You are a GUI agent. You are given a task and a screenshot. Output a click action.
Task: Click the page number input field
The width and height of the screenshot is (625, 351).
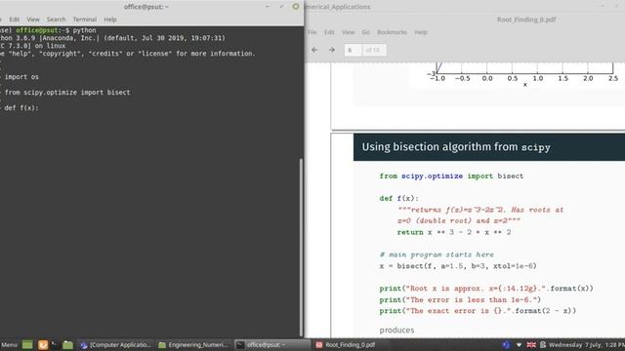click(x=353, y=50)
